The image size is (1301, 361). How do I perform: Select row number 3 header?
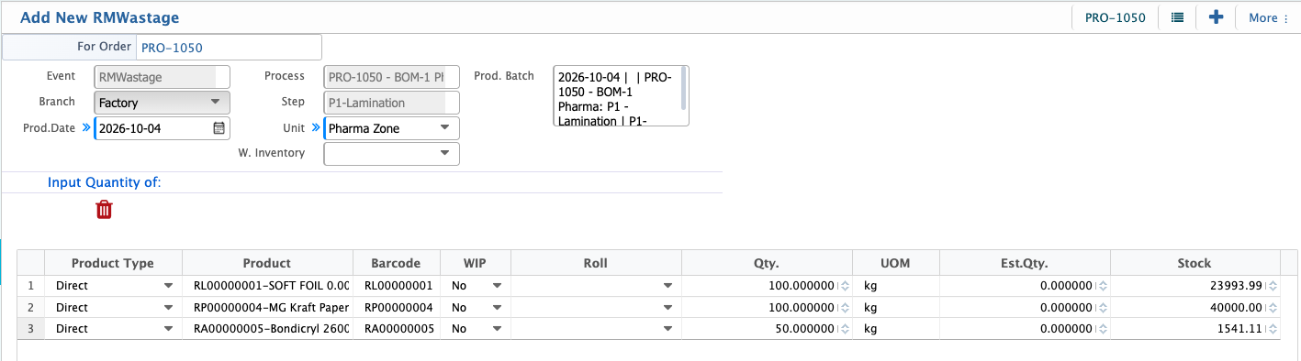(31, 328)
